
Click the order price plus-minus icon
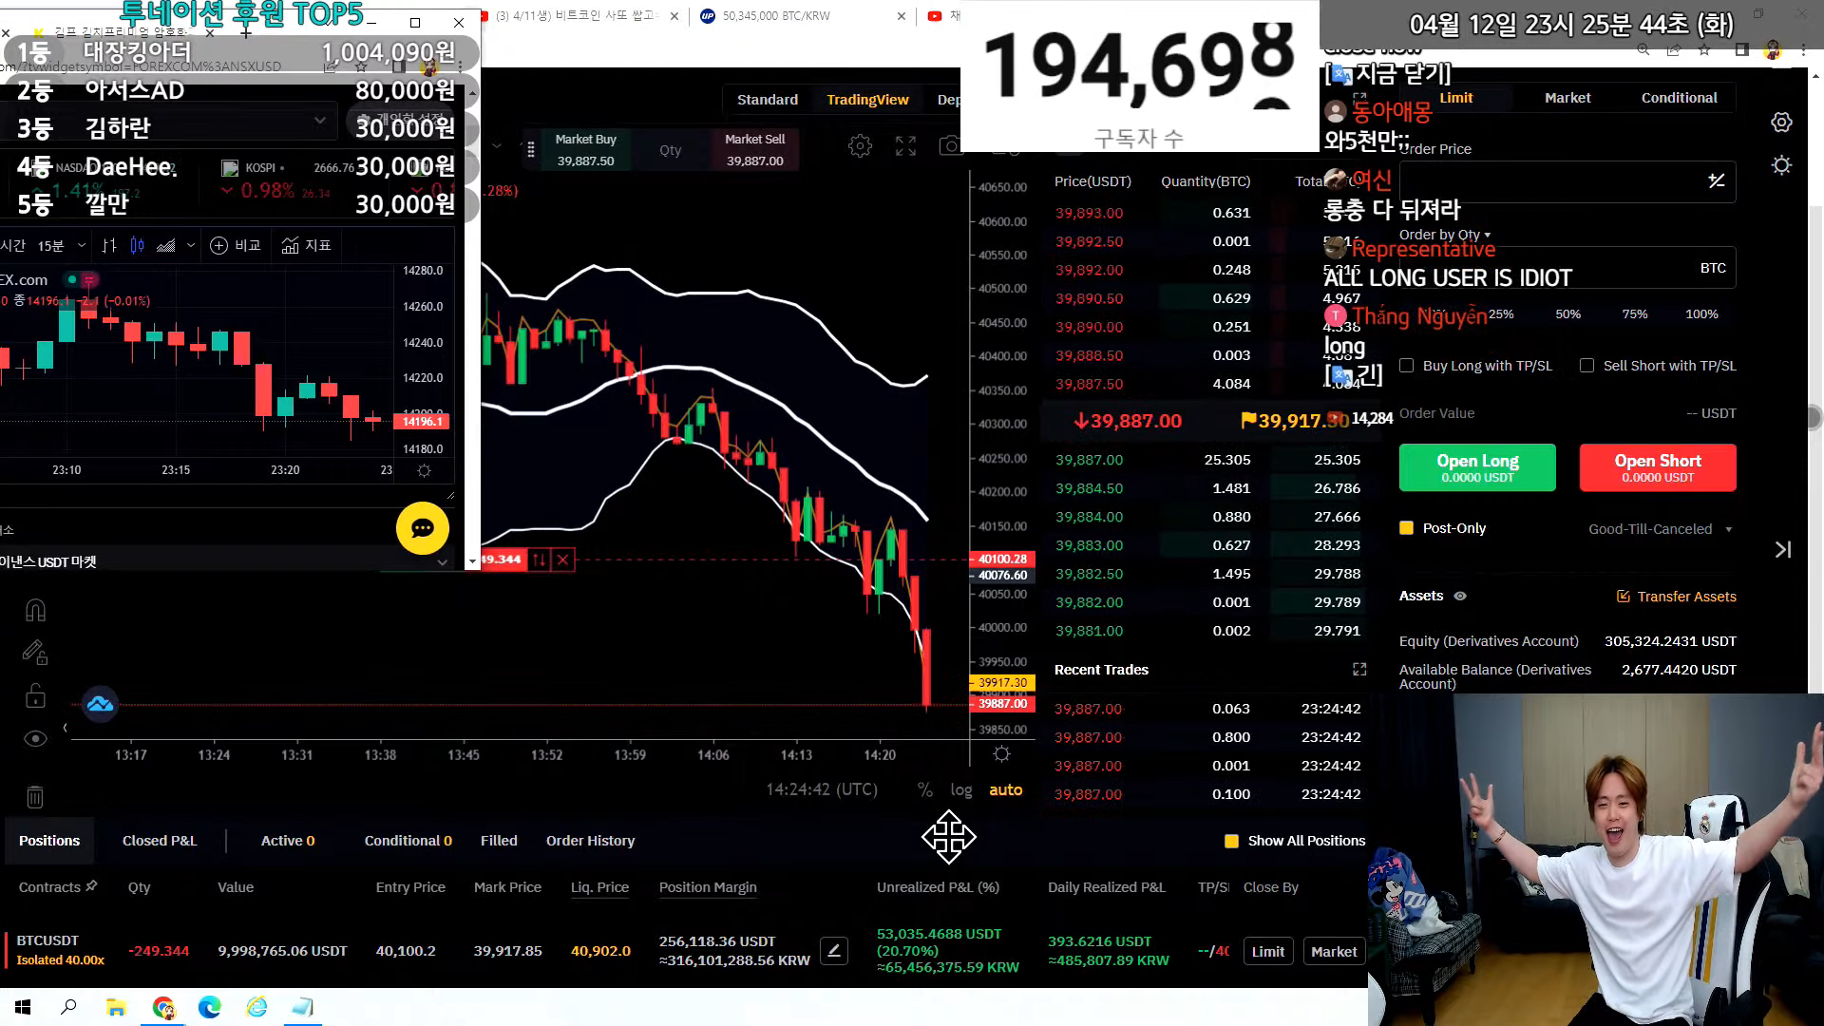(x=1717, y=180)
